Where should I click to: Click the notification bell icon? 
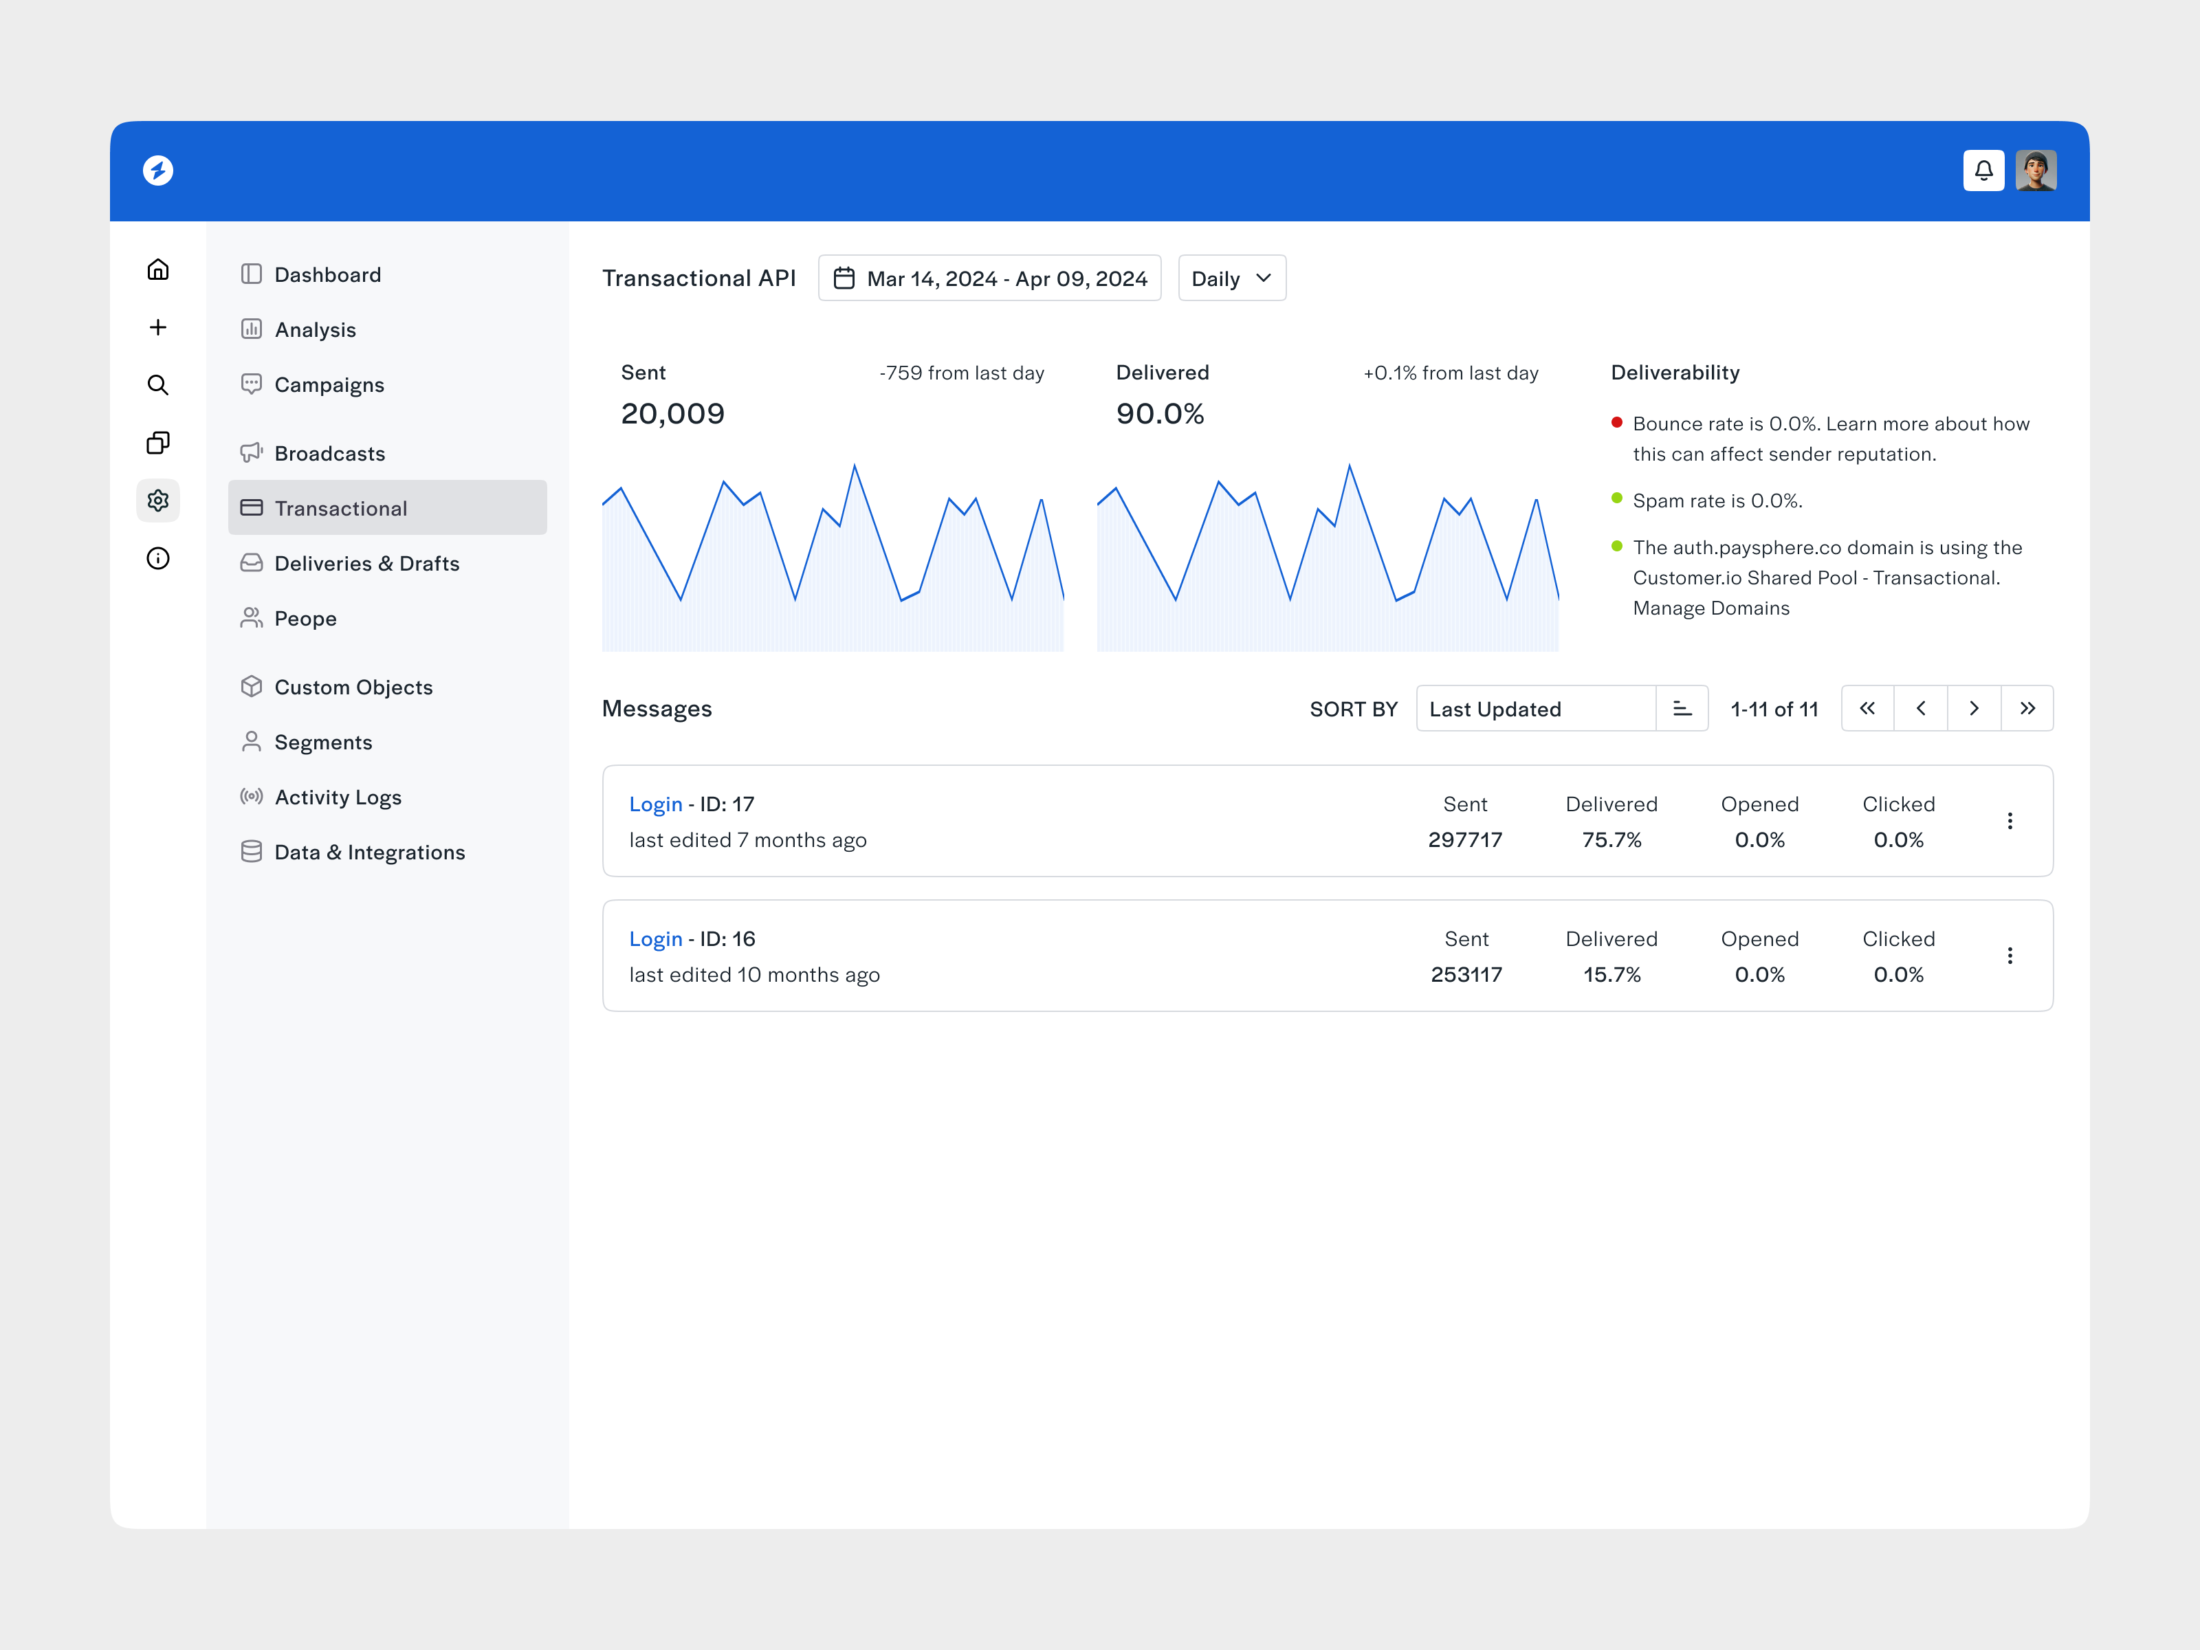[1982, 170]
